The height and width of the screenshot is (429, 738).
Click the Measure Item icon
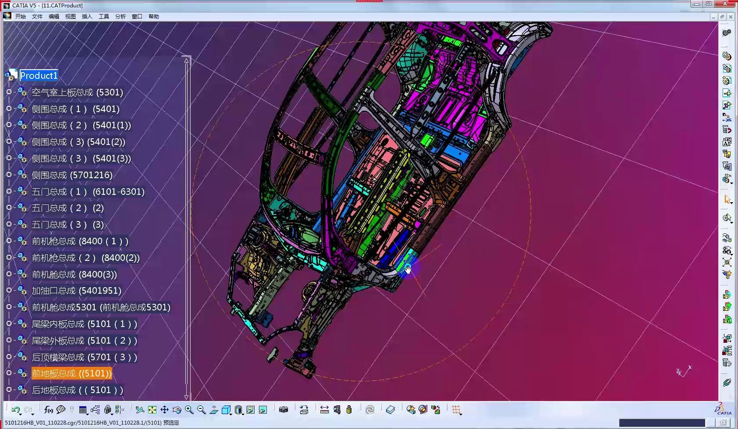[x=337, y=410]
